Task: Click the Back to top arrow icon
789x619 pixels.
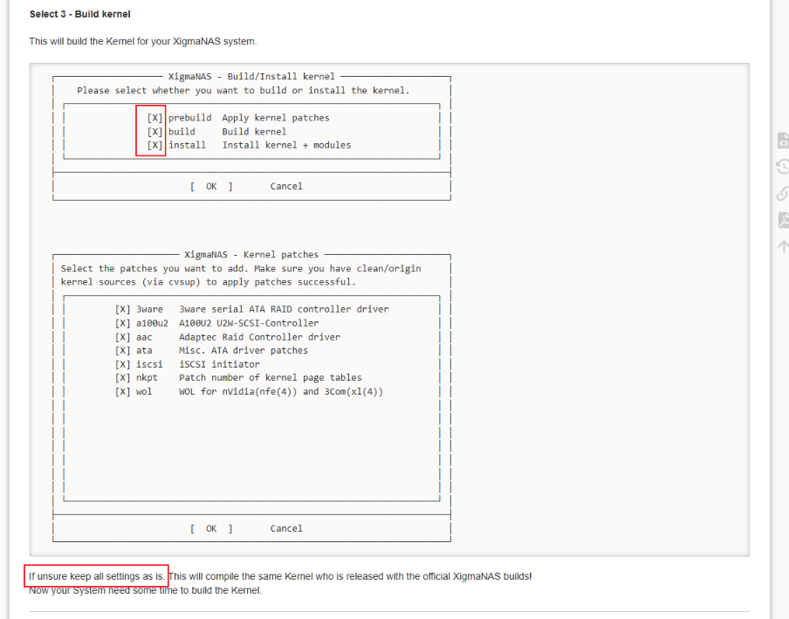Action: pos(783,246)
